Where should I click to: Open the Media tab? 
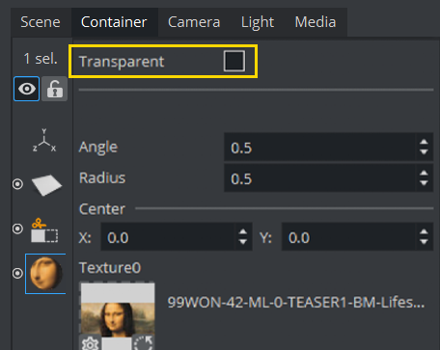coord(316,22)
